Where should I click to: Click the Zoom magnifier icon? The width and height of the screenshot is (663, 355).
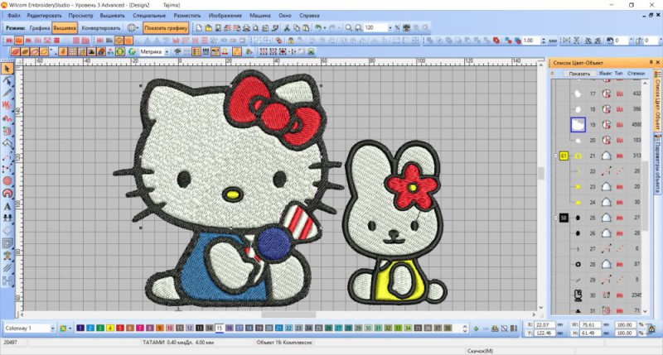(349, 28)
